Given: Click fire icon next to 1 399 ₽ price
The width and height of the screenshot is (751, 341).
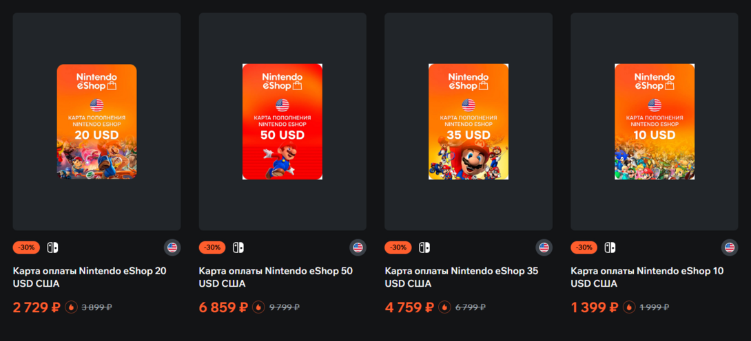Looking at the screenshot, I should pos(629,307).
